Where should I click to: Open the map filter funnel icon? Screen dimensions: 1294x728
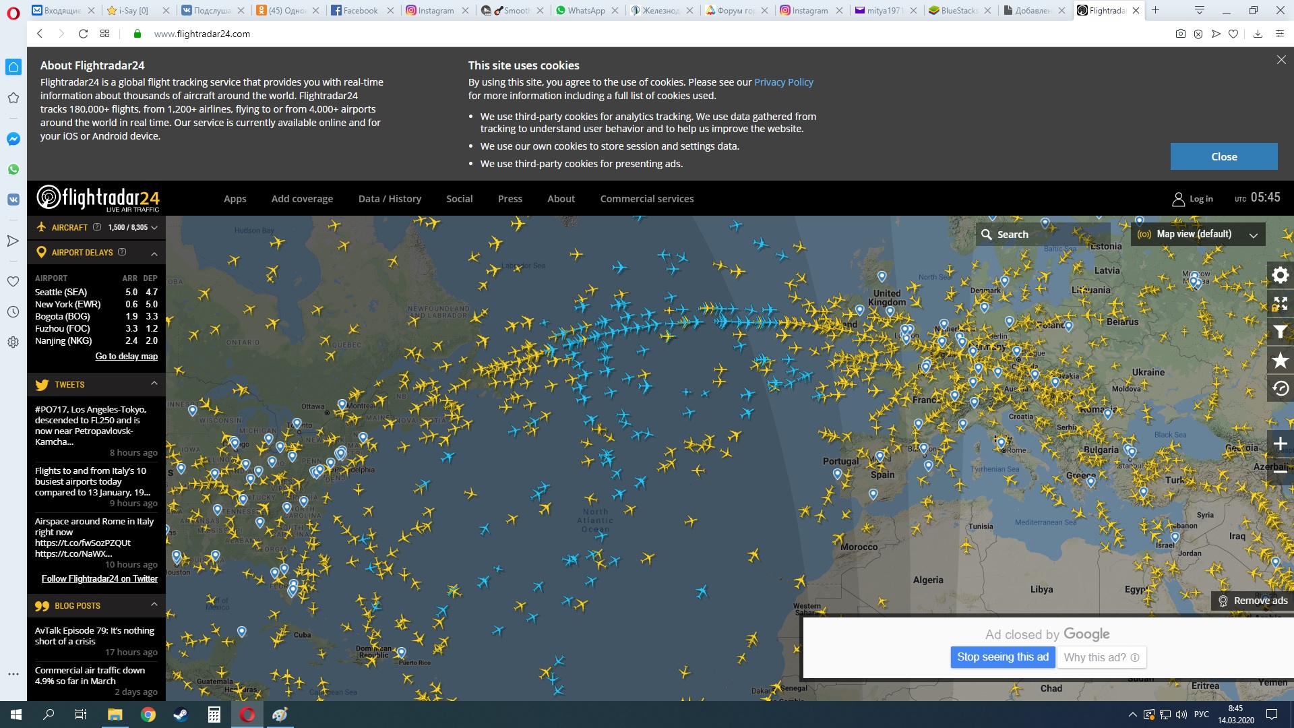tap(1280, 332)
